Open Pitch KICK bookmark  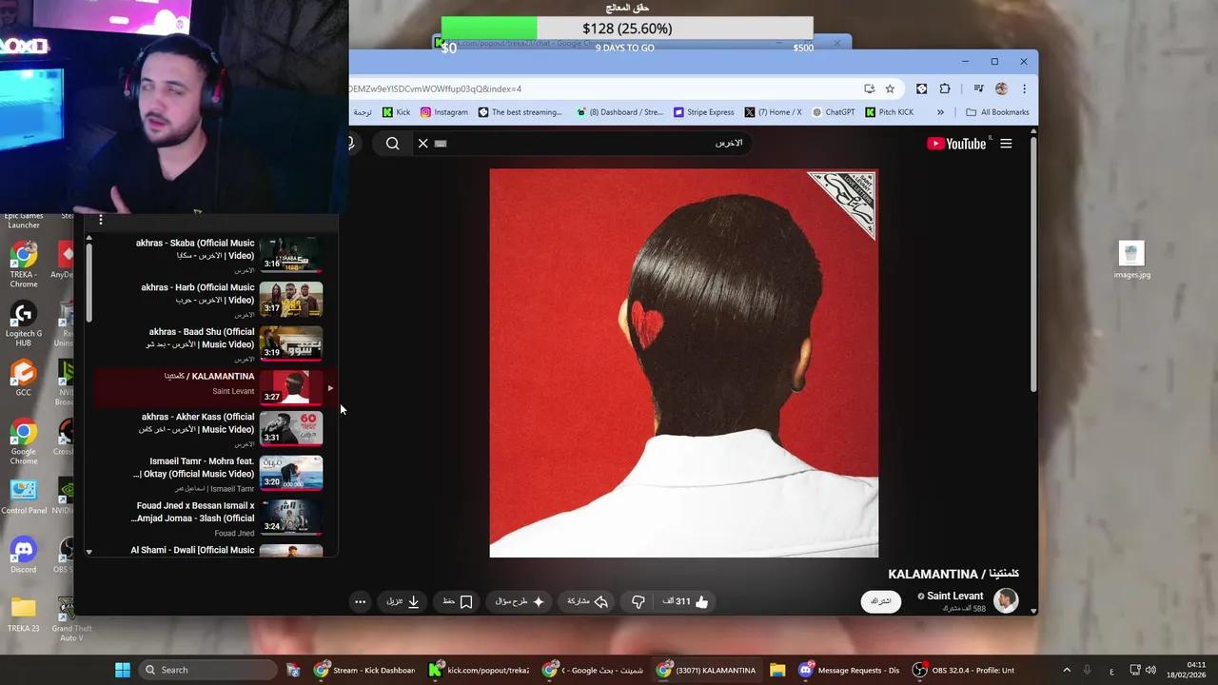(x=890, y=112)
